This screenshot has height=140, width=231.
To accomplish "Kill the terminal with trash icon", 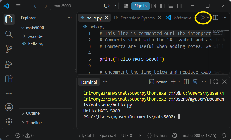I will pos(195,82).
